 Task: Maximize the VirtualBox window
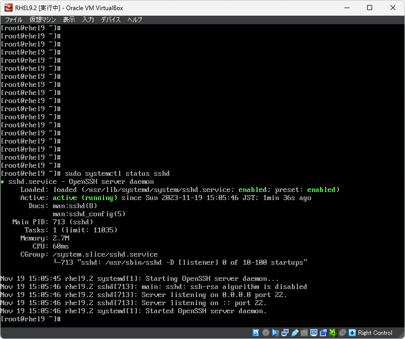370,8
